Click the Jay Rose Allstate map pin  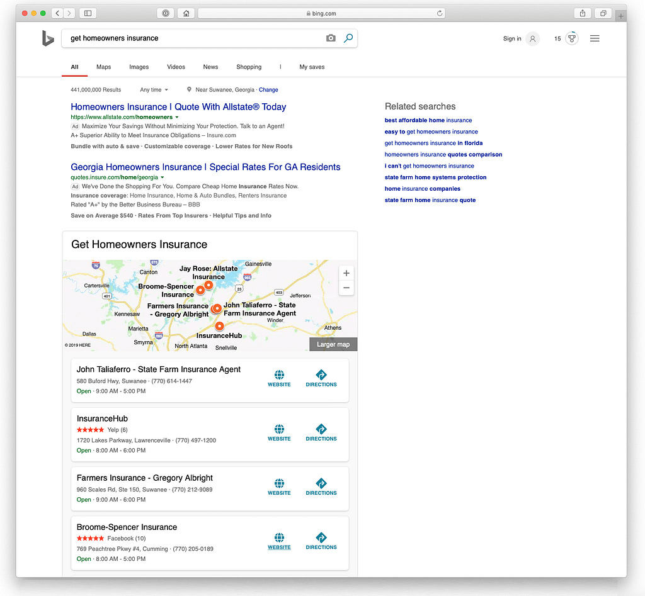208,285
